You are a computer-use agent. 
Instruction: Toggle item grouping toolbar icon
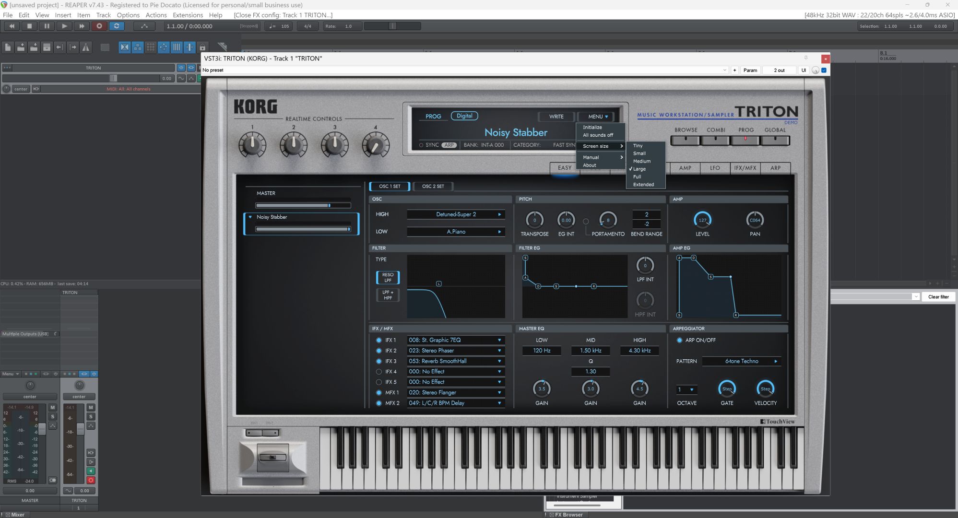(x=138, y=47)
